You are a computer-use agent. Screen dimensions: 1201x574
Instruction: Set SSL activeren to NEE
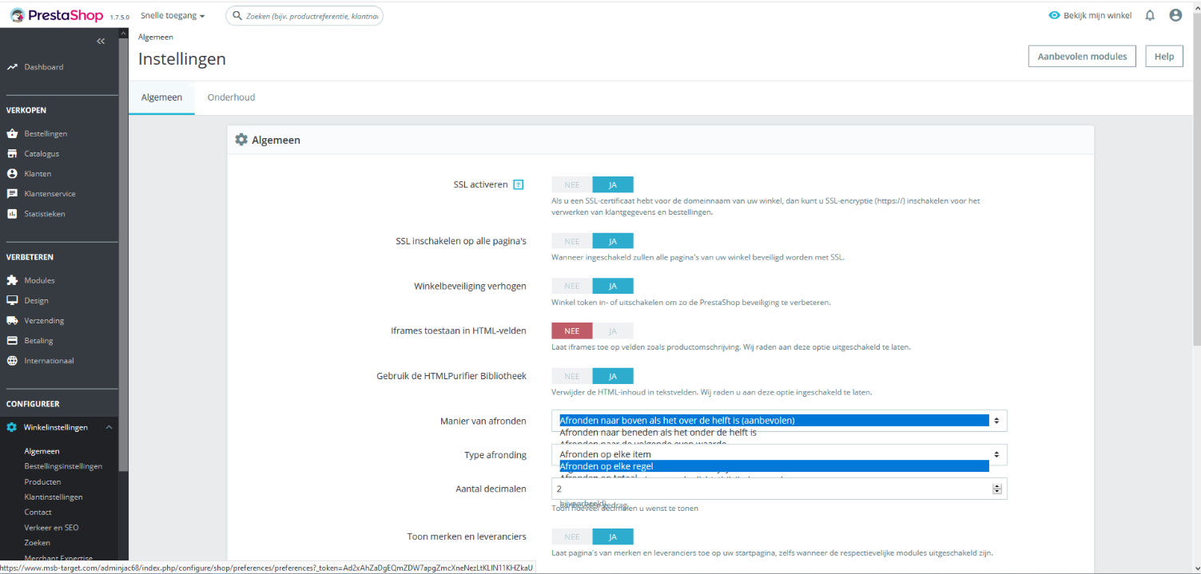572,184
